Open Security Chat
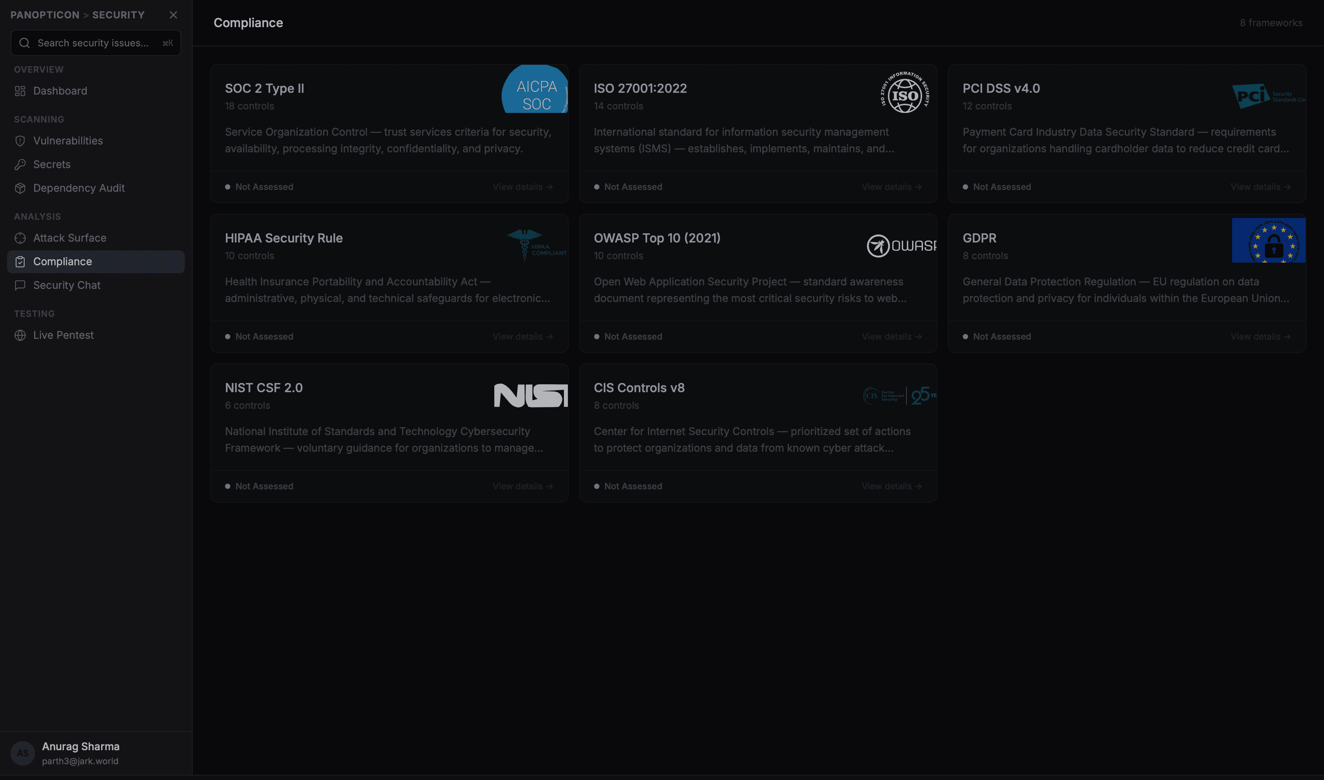 (x=66, y=285)
